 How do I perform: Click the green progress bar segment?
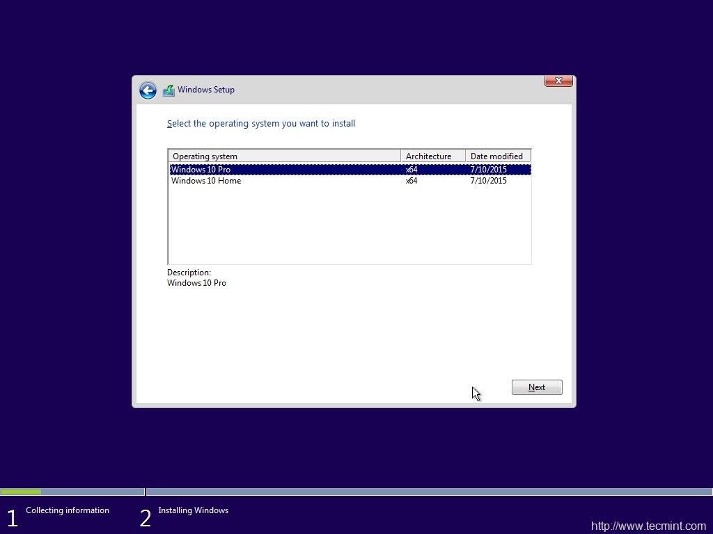pyautogui.click(x=21, y=491)
